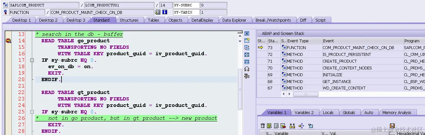
Task: Click the horizontal-arrow maximize tool icon
Action: [247, 62]
